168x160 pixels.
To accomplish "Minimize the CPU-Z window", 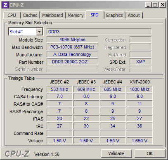I will tap(148, 5).
